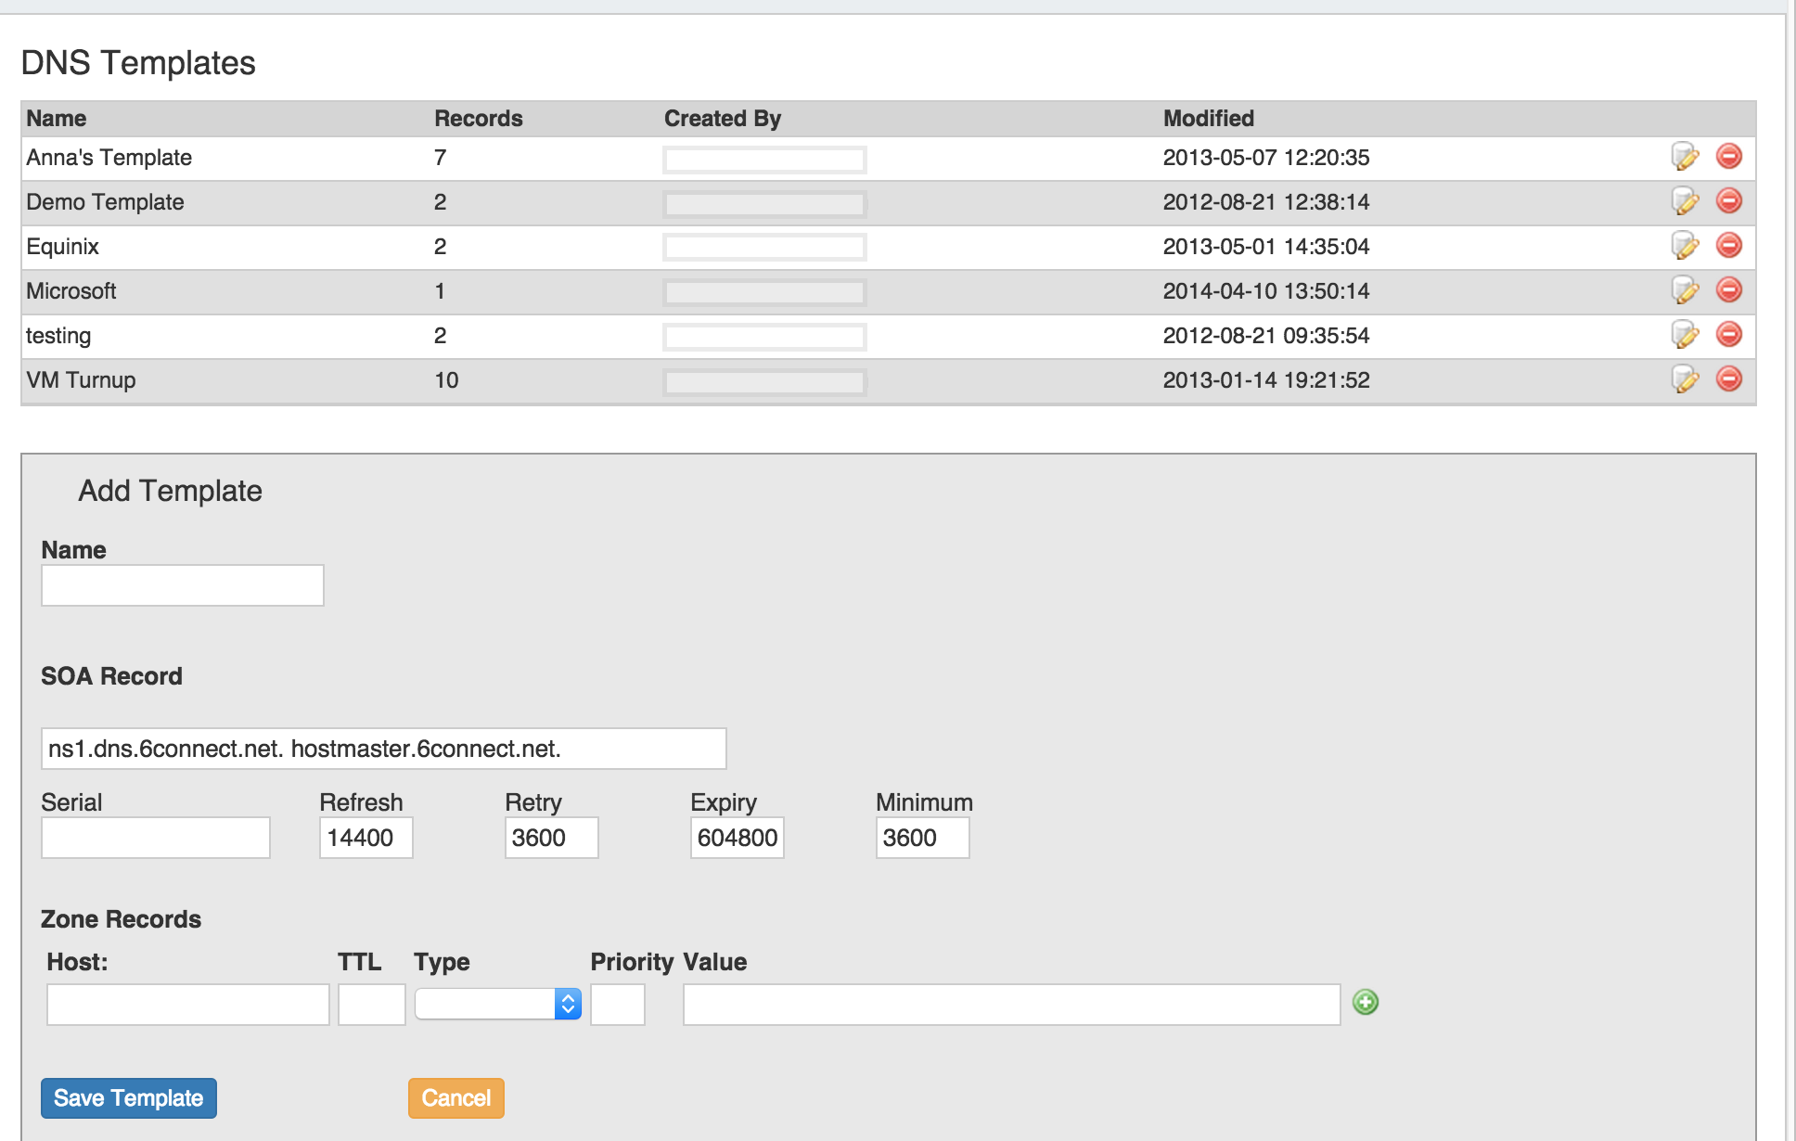Delete Anna's Template with the red icon
This screenshot has height=1141, width=1796.
[1728, 156]
